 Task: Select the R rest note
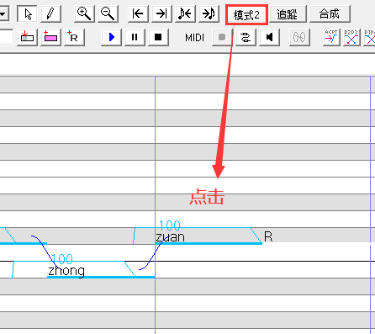tap(268, 236)
